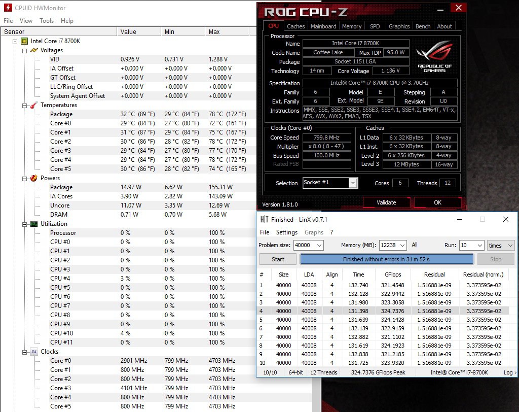Click the Clocks waveform icon
519x412 pixels.
[x=34, y=352]
